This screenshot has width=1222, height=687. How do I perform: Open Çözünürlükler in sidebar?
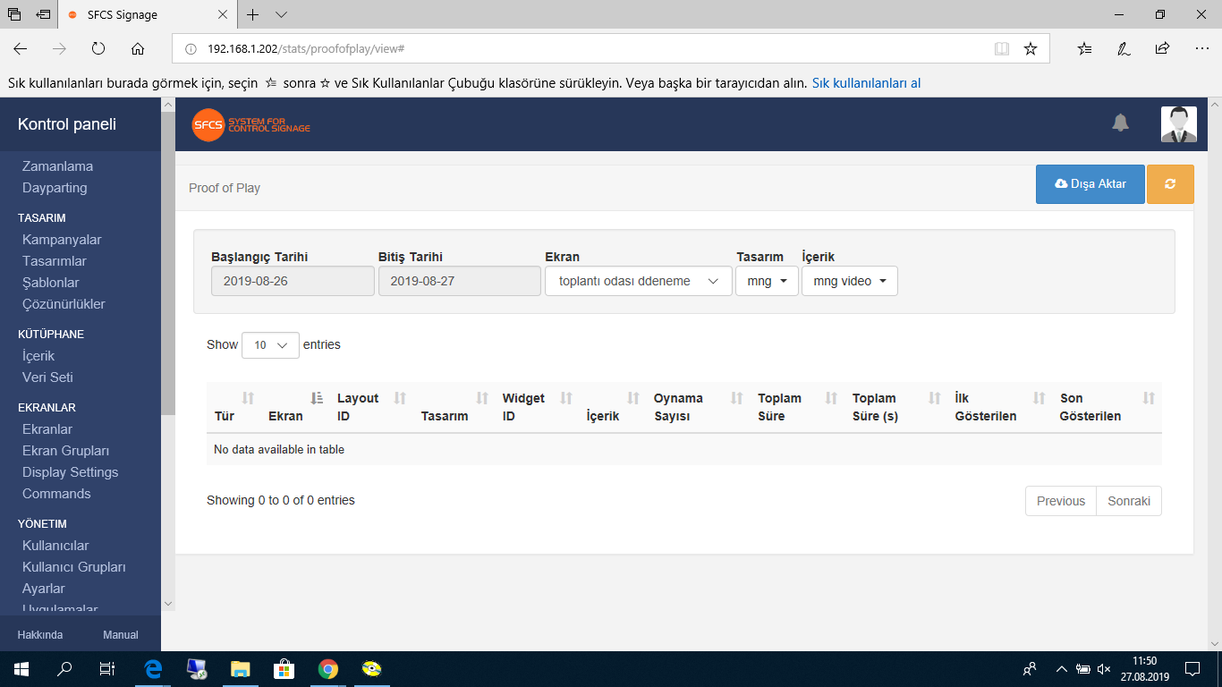(x=64, y=304)
